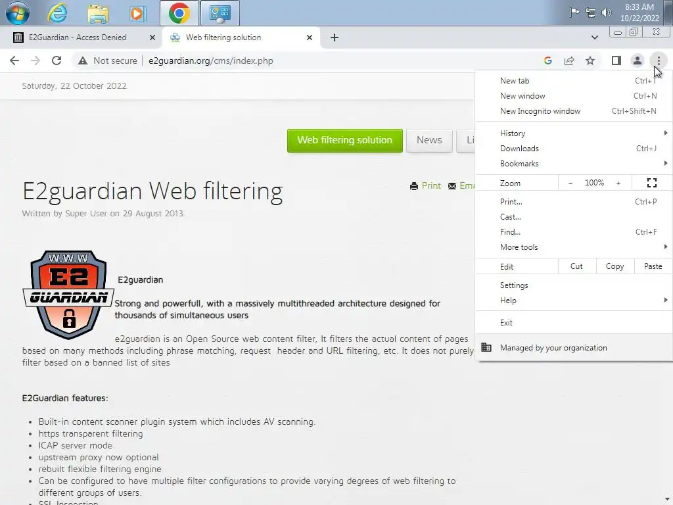The image size is (673, 505).
Task: Expand the Help submenu
Action: 574,300
